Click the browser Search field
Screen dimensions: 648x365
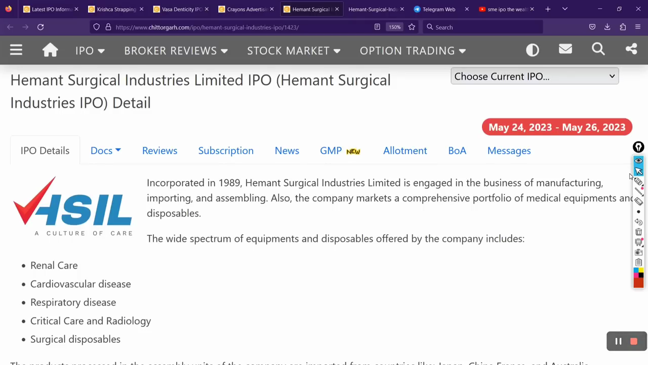[483, 27]
